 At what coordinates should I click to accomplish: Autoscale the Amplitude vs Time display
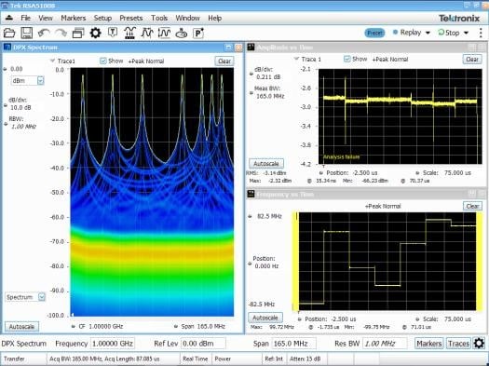point(266,164)
